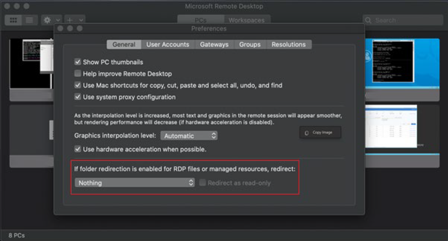
Task: Close the Preferences window red button
Action: 60,28
